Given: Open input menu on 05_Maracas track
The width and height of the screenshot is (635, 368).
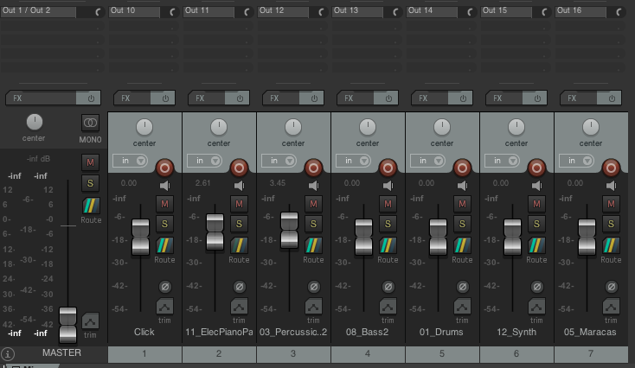Looking at the screenshot, I should 580,161.
